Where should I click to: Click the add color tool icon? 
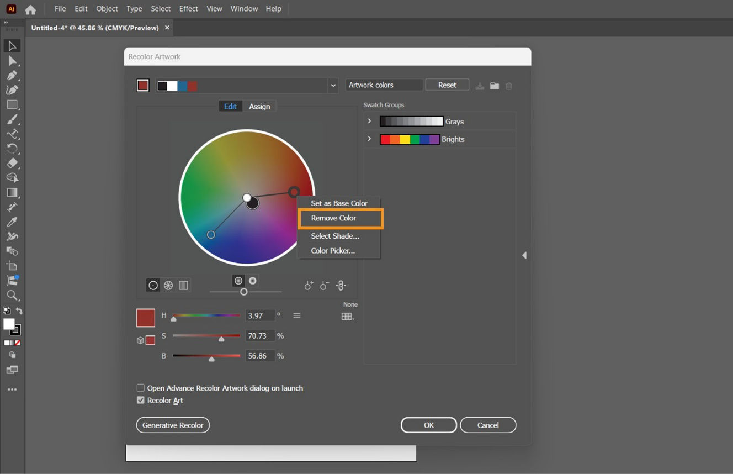[309, 285]
